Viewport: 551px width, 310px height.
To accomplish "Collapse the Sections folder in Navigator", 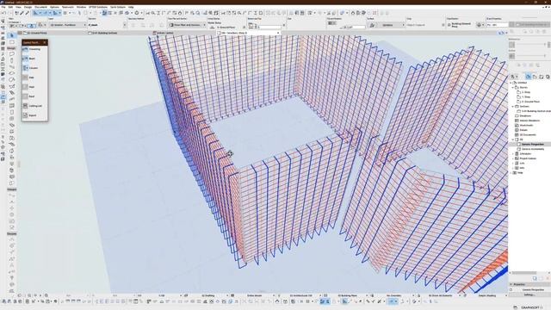I will click(513, 106).
